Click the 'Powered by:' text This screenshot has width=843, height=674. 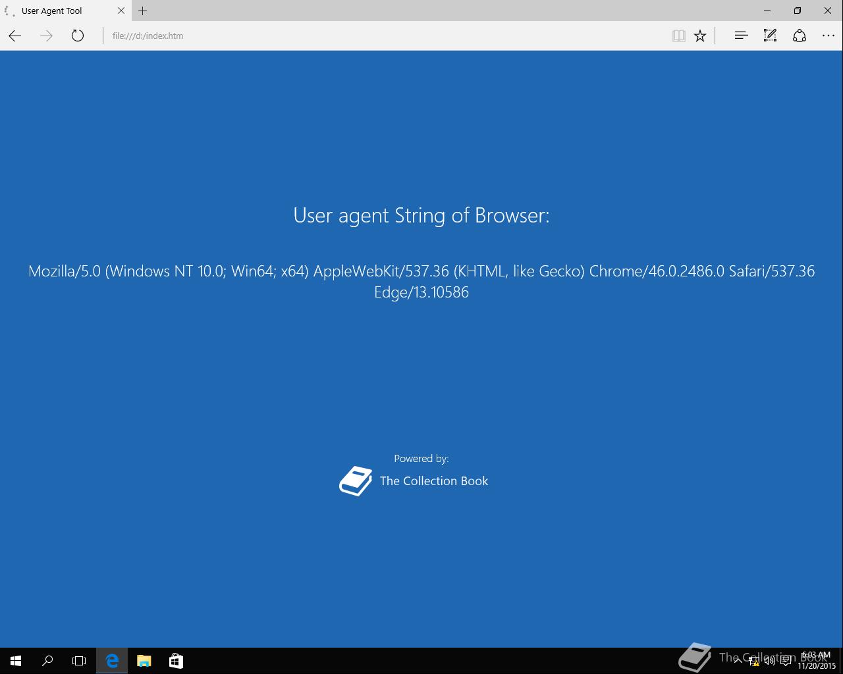421,459
